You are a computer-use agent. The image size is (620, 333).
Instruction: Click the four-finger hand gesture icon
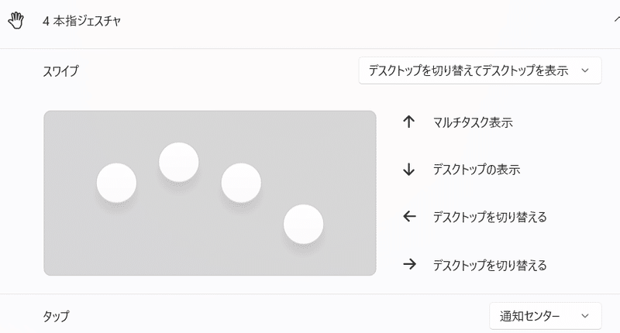click(x=15, y=21)
